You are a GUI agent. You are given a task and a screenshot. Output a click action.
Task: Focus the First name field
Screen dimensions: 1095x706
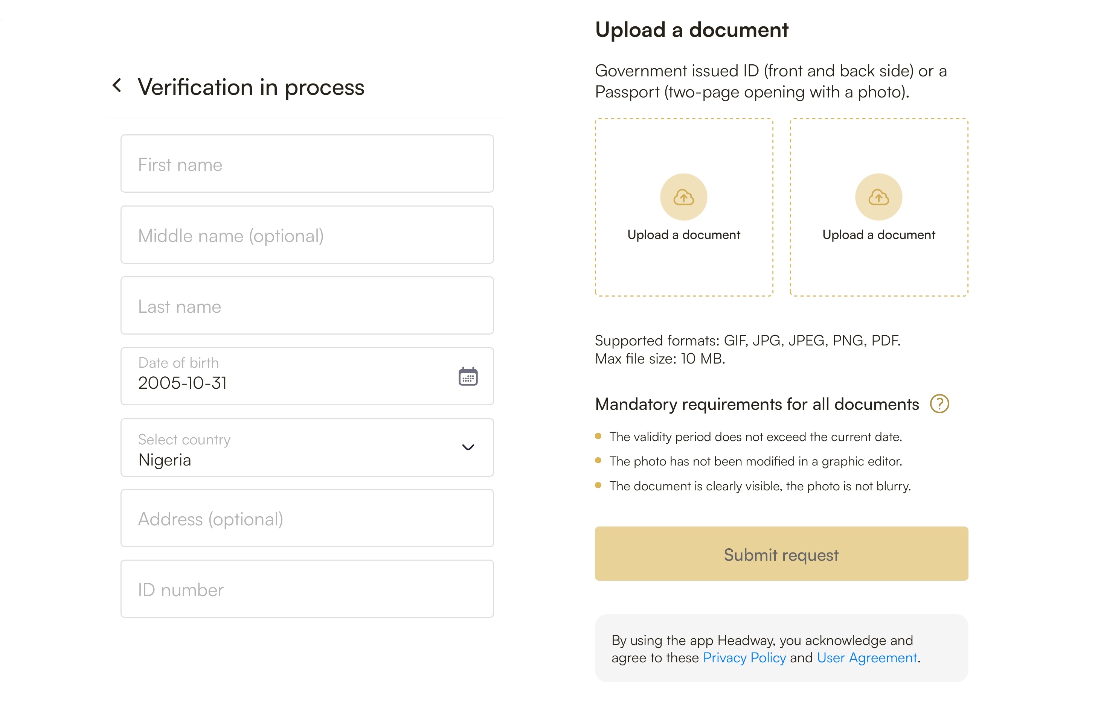pos(307,164)
